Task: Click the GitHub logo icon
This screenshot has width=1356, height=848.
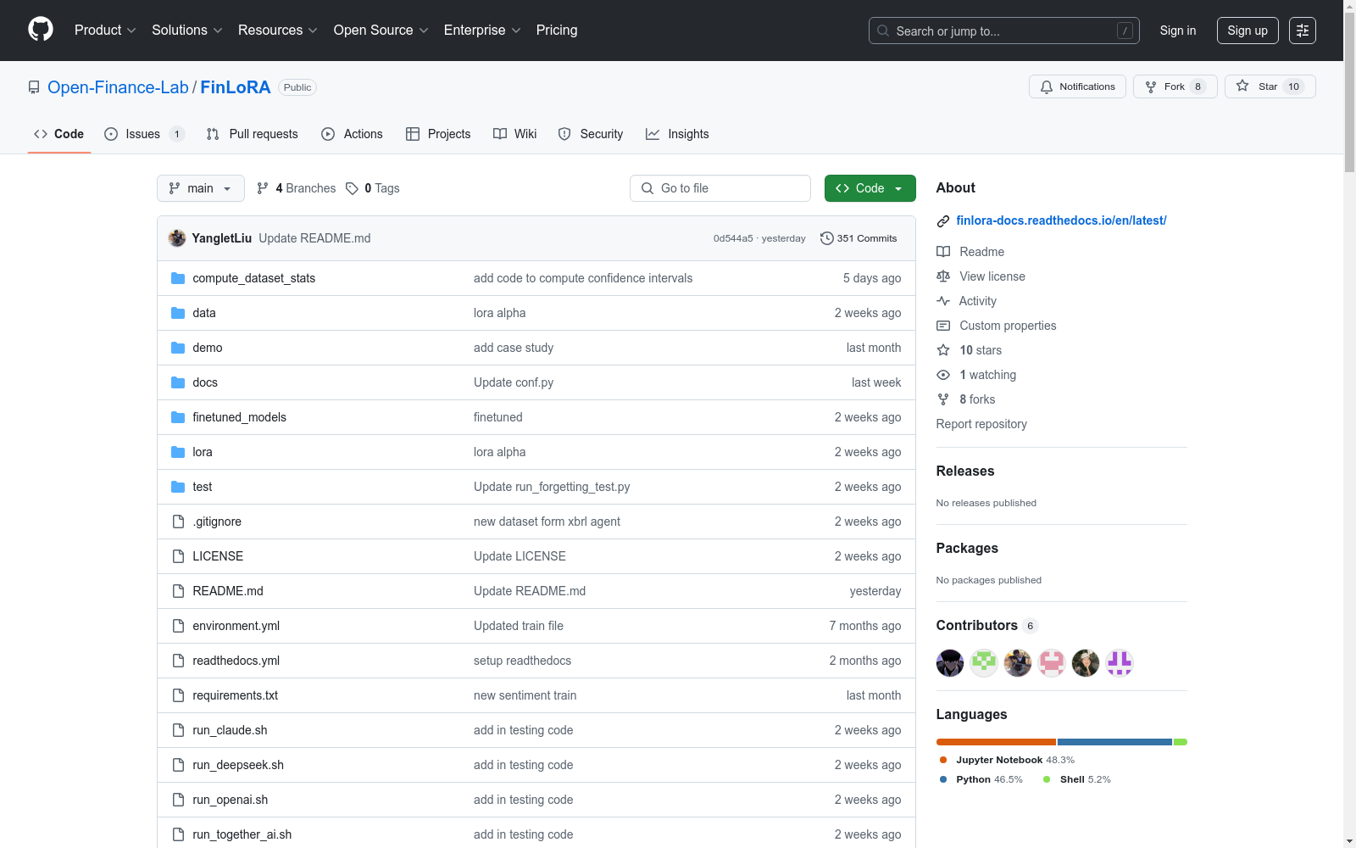Action: [41, 30]
